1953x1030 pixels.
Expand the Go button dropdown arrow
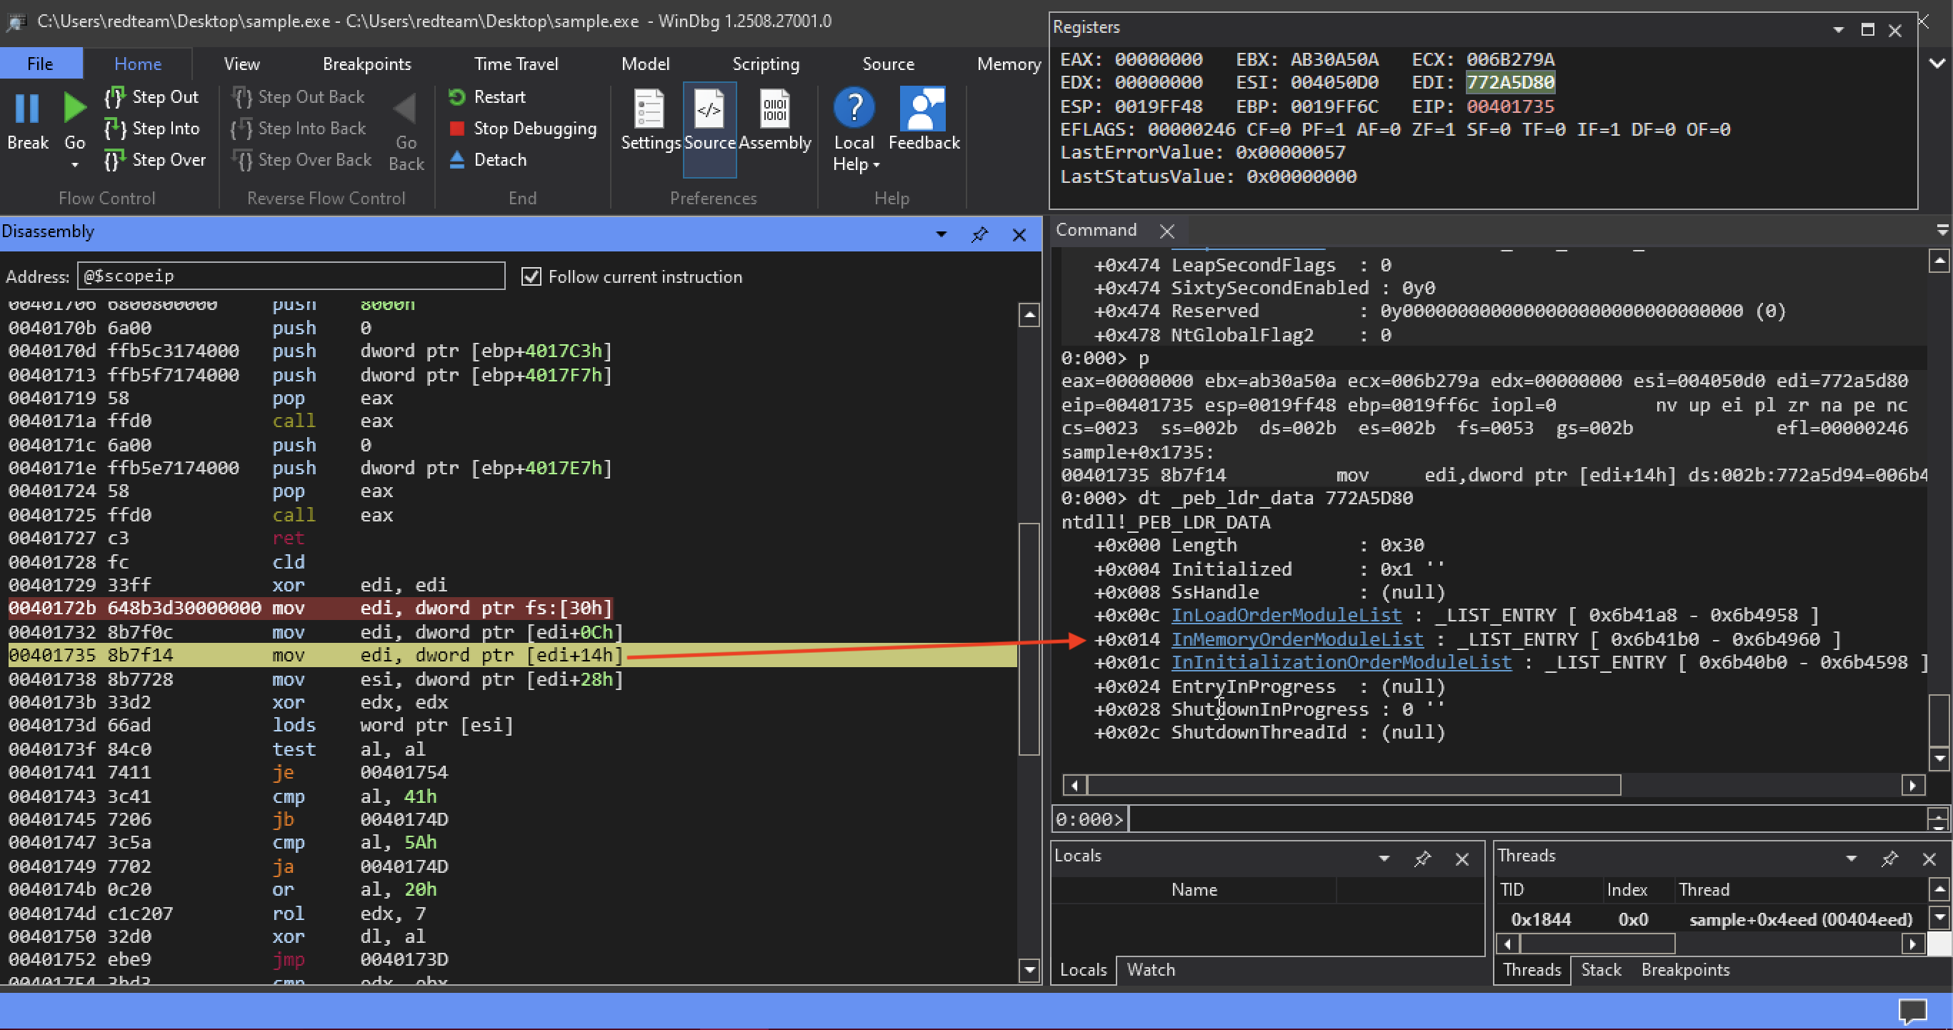[74, 164]
